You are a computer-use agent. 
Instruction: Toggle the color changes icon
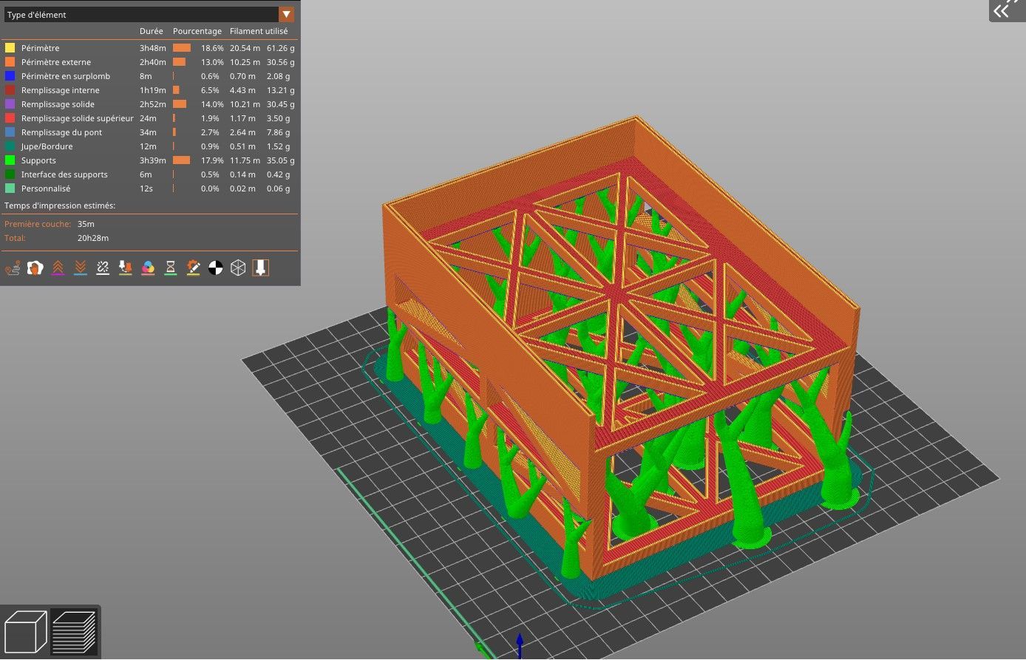[x=148, y=268]
